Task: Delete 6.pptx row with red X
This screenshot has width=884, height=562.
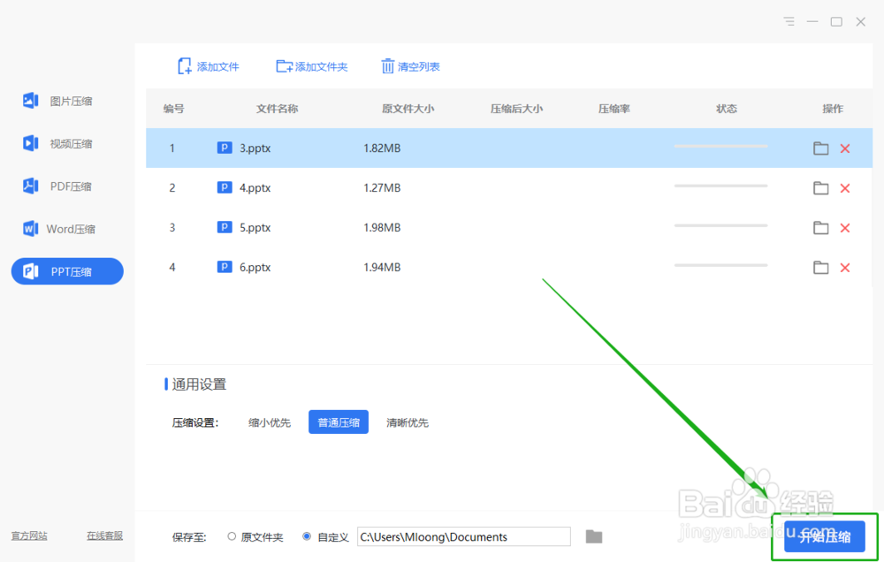Action: 844,267
